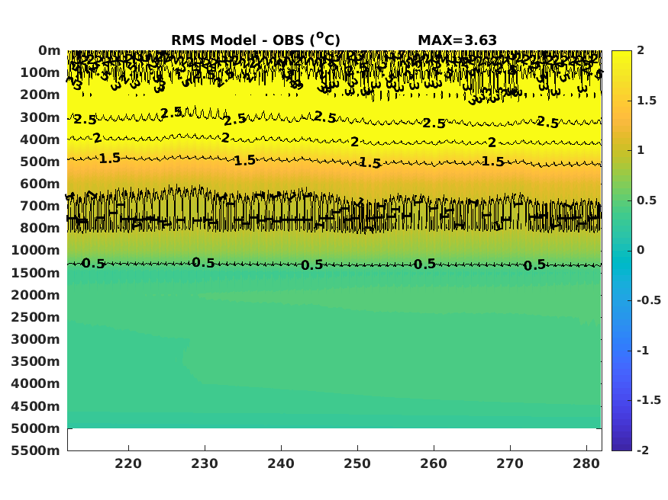
Task: Click the colorbar tick label '-2'
Action: pyautogui.click(x=643, y=450)
